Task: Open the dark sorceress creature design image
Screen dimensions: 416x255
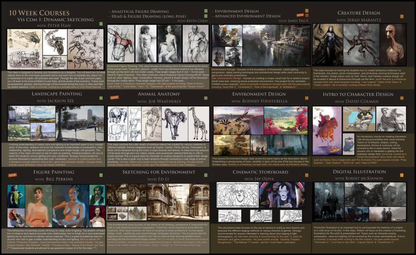Action: pyautogui.click(x=327, y=45)
